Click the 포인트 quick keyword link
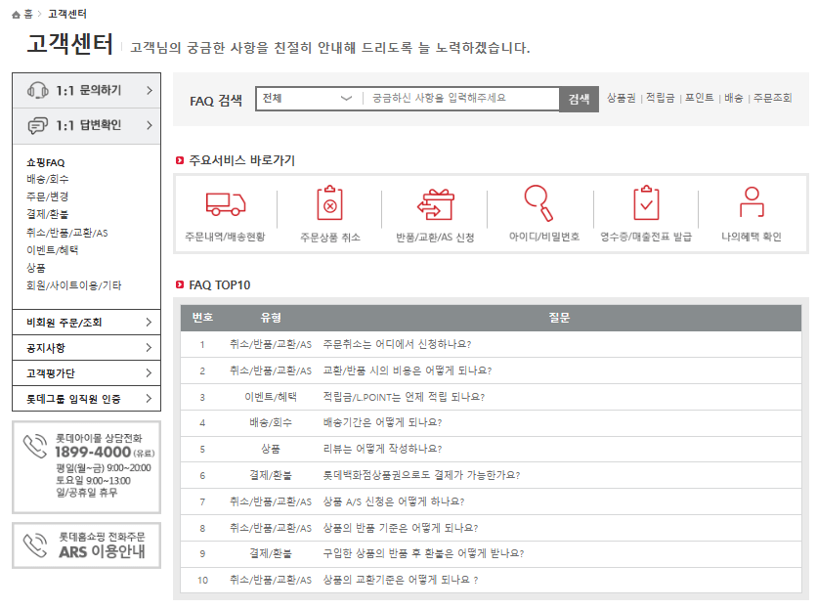The width and height of the screenshot is (817, 609). (700, 98)
